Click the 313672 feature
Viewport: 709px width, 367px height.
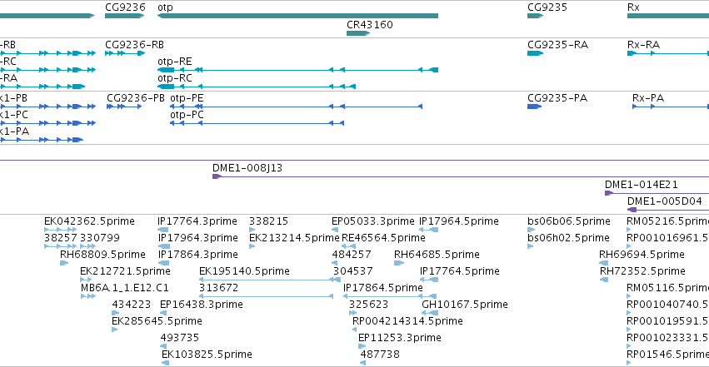(267, 296)
